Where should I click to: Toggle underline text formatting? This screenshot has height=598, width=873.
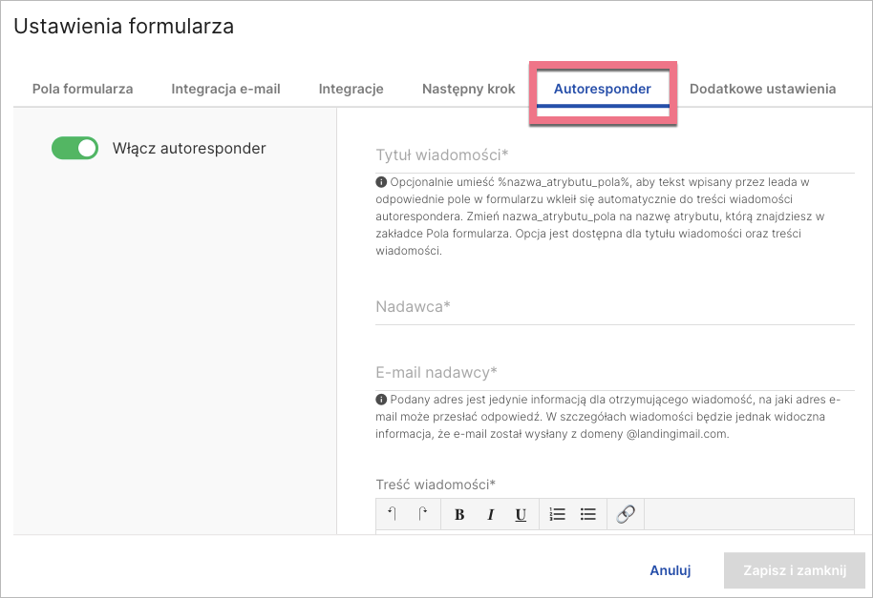click(521, 514)
